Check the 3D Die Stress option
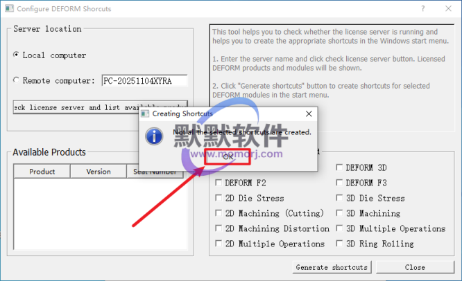The height and width of the screenshot is (281, 462). pos(340,198)
